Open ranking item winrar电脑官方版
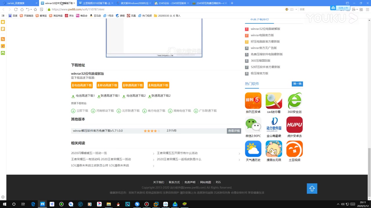The height and width of the screenshot is (208, 371). tap(262, 35)
